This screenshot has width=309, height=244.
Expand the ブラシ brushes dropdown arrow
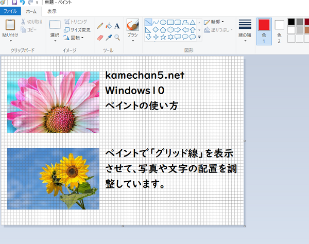[133, 41]
